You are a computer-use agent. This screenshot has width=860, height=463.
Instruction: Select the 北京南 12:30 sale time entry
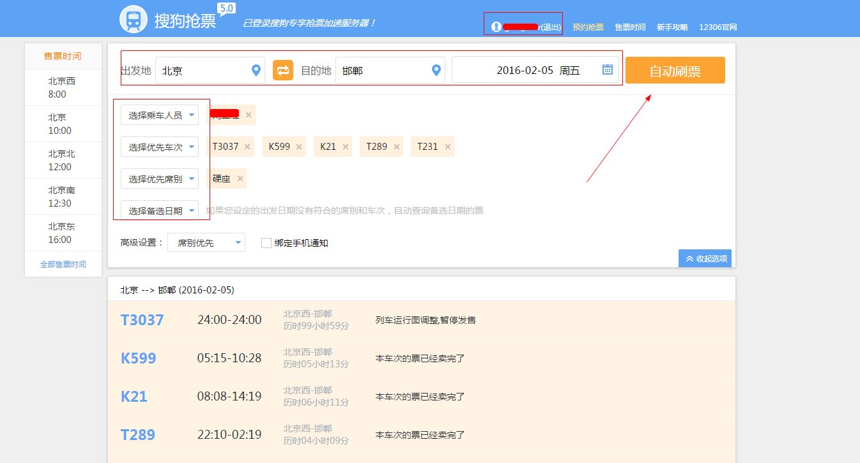click(x=61, y=196)
